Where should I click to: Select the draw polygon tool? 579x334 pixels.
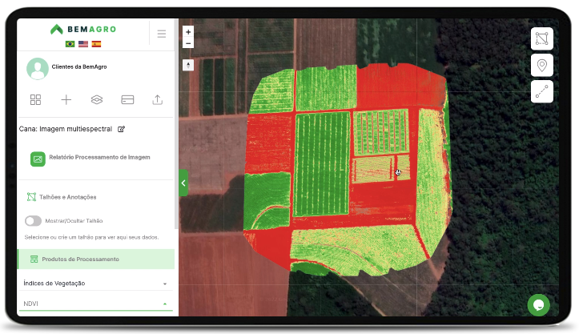(541, 38)
